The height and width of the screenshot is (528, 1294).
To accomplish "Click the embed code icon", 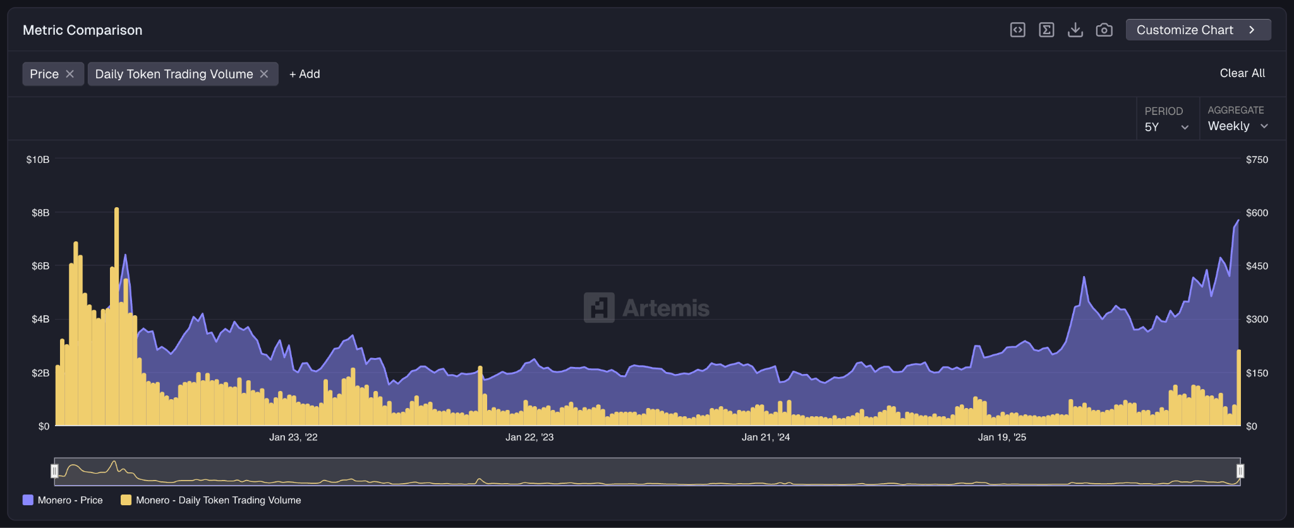I will [x=1017, y=30].
